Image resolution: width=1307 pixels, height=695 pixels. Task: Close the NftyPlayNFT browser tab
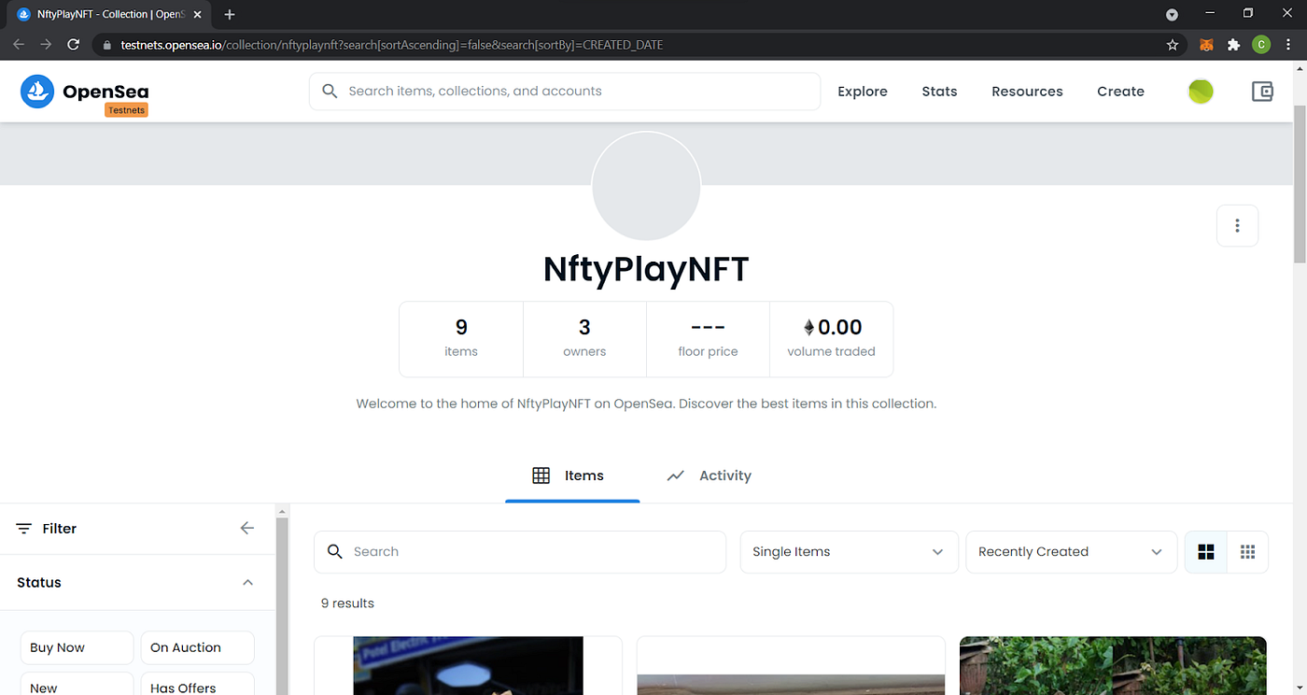pyautogui.click(x=197, y=14)
